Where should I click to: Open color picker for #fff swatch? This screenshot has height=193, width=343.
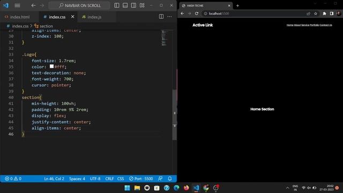pyautogui.click(x=51, y=66)
